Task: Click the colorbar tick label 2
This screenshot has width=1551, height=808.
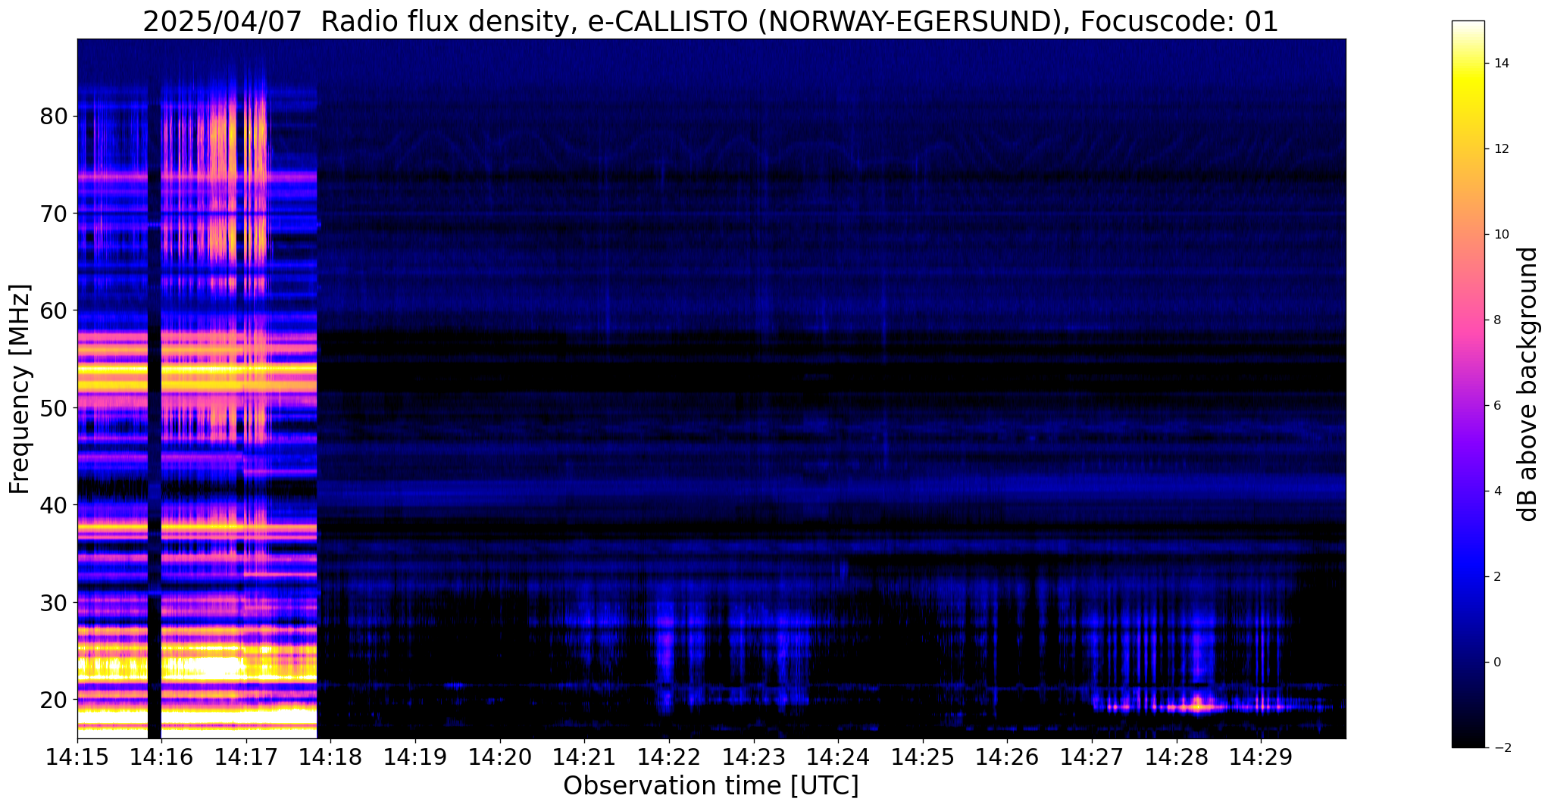Action: pyautogui.click(x=1497, y=577)
